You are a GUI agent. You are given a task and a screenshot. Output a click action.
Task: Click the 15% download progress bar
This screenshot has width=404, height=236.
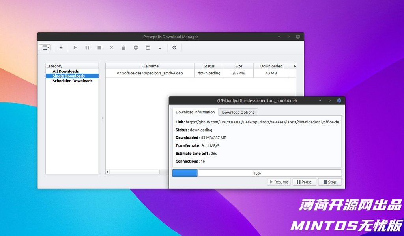click(x=257, y=173)
